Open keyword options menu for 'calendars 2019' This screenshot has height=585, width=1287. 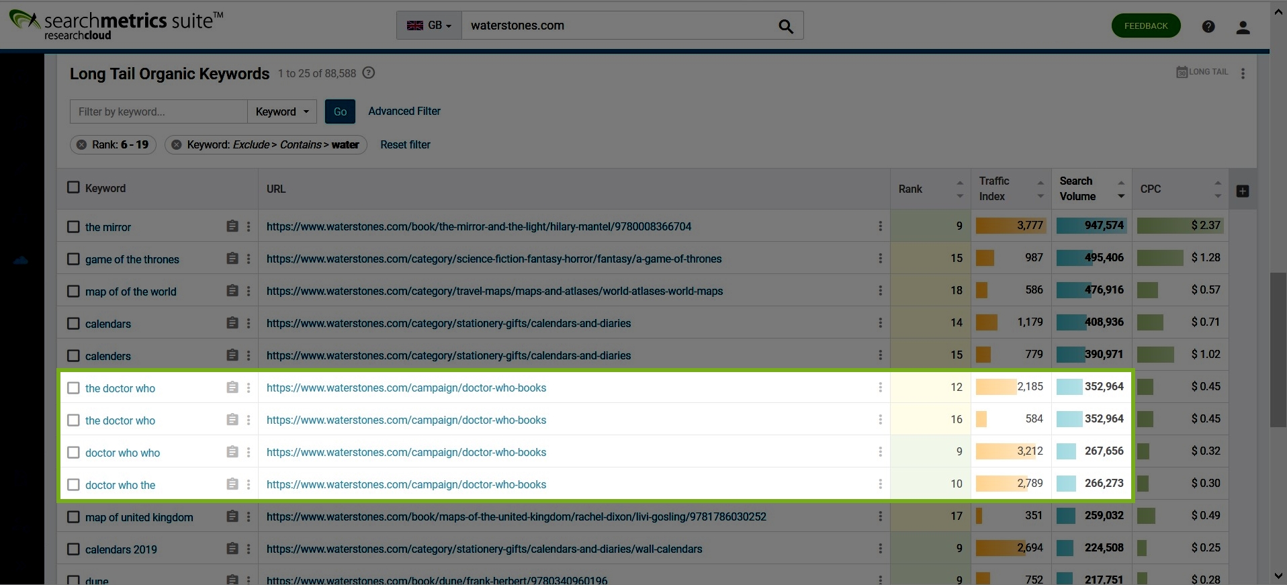(x=249, y=549)
